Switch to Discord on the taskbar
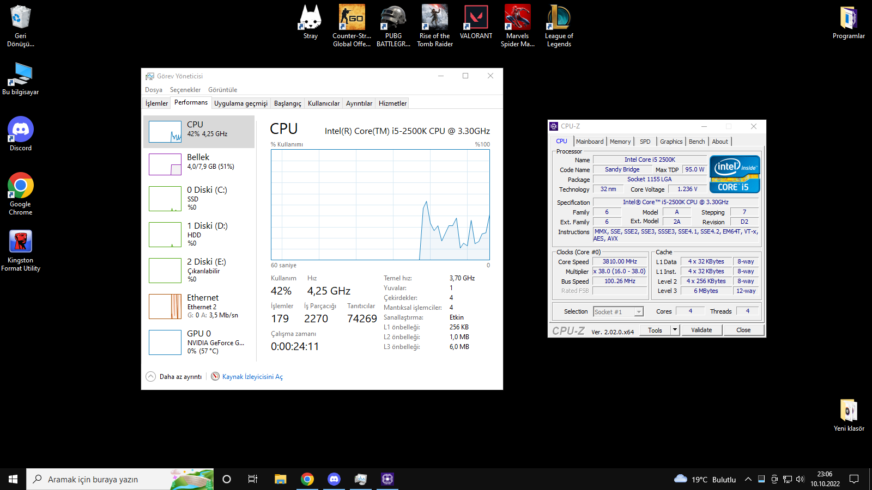 coord(334,479)
